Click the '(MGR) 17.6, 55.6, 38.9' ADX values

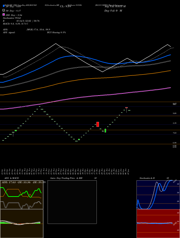(38, 30)
